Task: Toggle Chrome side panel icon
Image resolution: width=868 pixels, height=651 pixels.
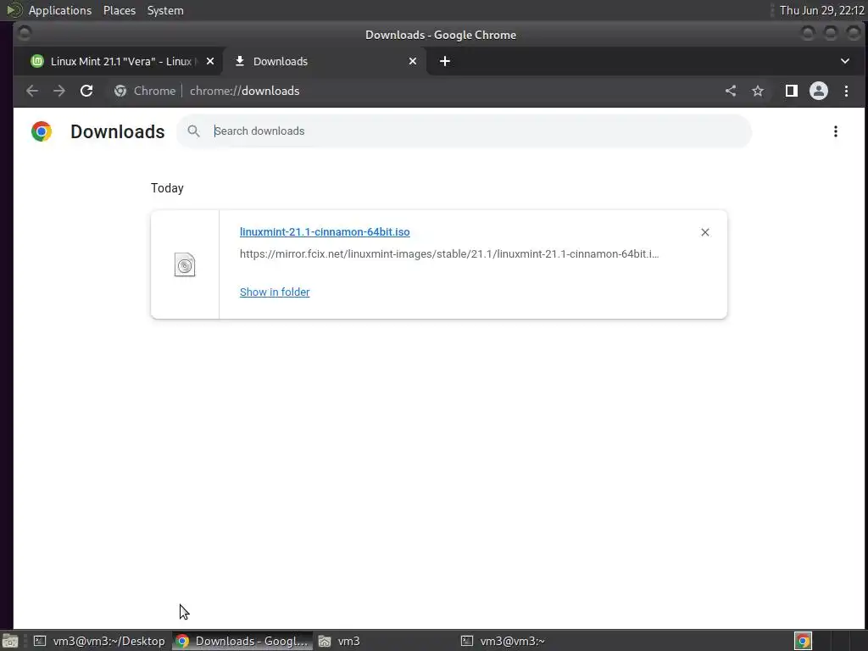Action: point(792,91)
